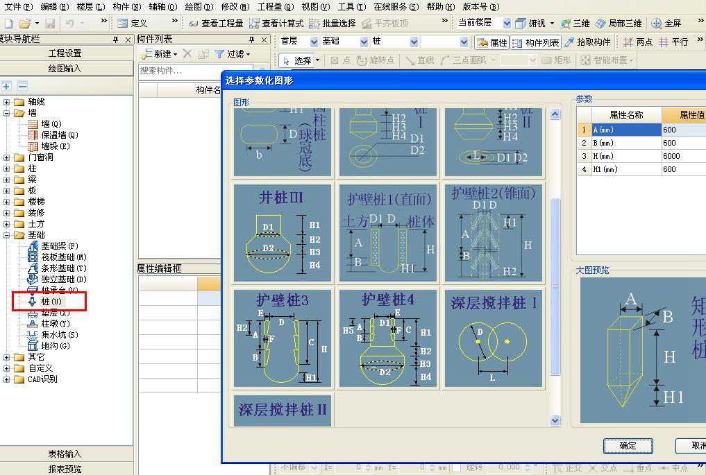Click 平行 axis tool
Image resolution: width=706 pixels, height=475 pixels.
tap(673, 42)
